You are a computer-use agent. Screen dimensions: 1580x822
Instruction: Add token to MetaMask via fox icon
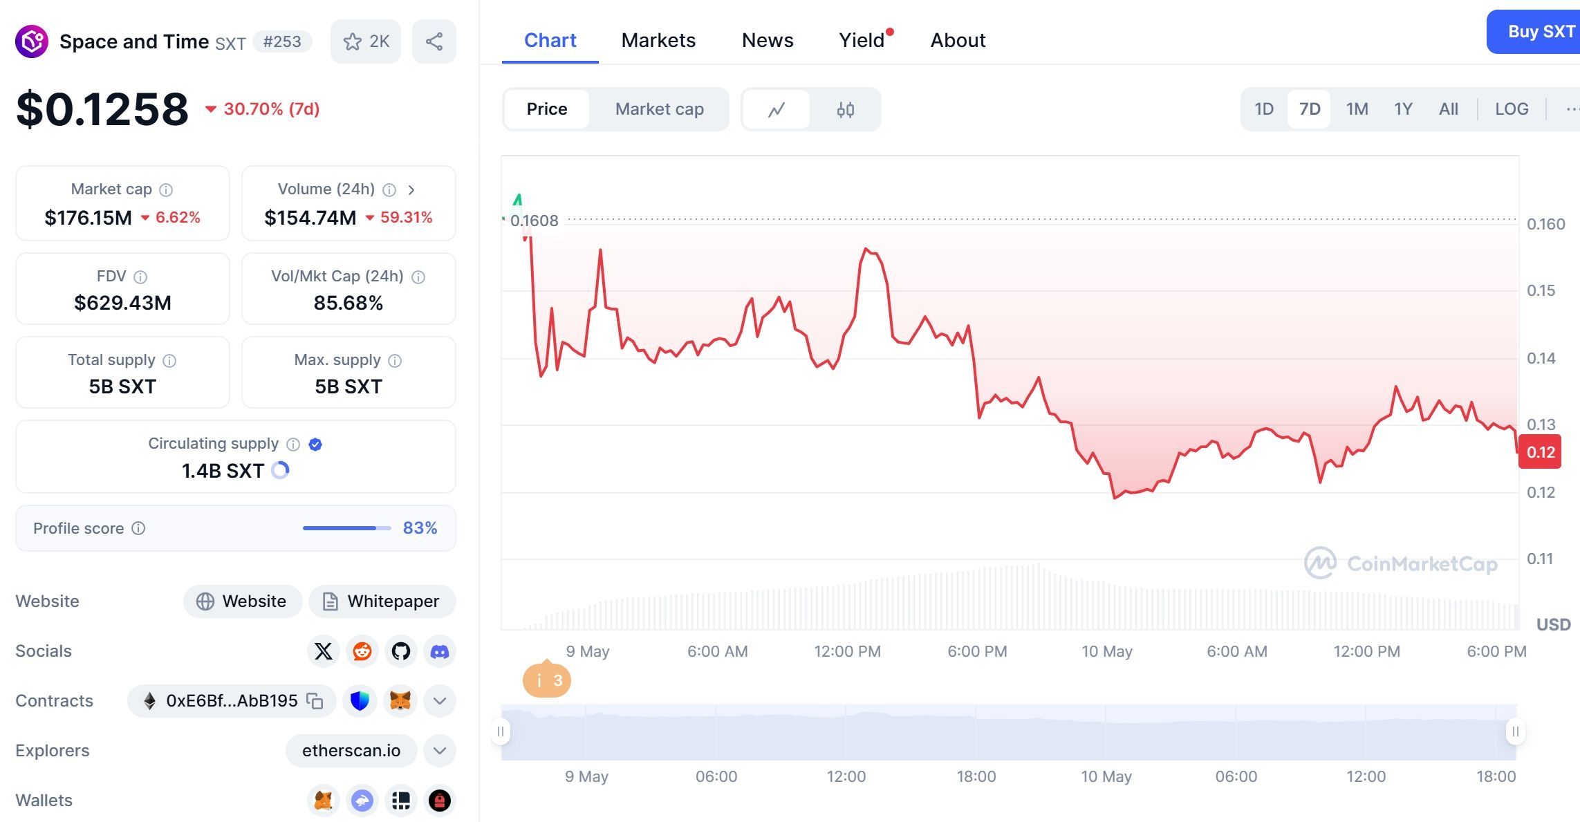tap(400, 700)
